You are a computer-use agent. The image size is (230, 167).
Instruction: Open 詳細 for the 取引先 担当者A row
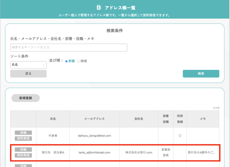[x=23, y=150]
